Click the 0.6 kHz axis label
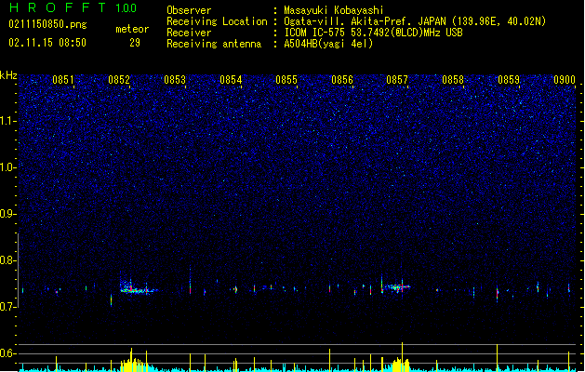Image resolution: width=585 pixels, height=372 pixels. click(7, 353)
